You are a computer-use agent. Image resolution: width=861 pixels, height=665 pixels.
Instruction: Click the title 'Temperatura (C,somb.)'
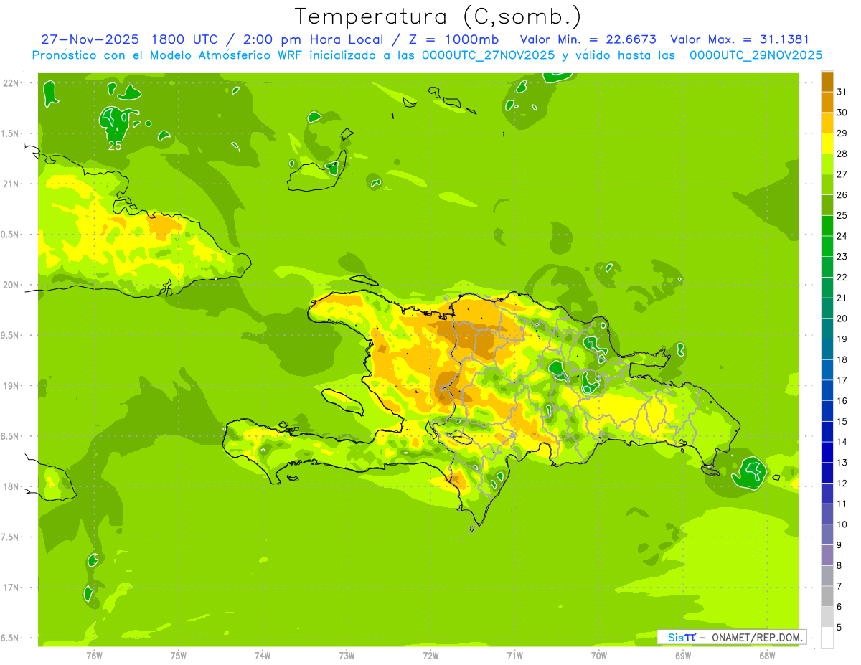pyautogui.click(x=438, y=16)
